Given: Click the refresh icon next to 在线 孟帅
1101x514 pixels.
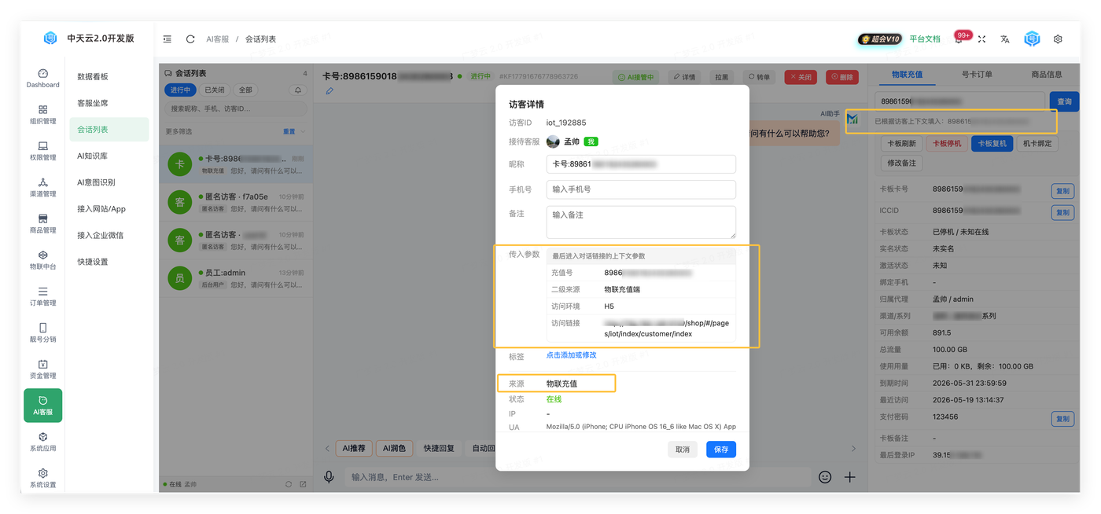Looking at the screenshot, I should pos(289,484).
